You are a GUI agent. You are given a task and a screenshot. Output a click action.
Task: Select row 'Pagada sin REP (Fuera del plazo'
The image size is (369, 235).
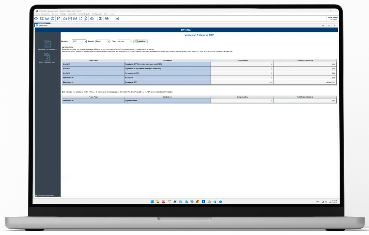[199, 69]
